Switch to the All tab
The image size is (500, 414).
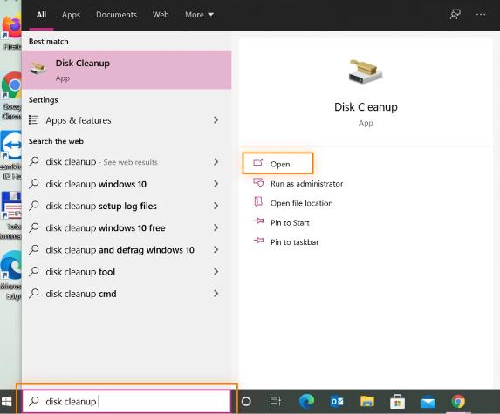[x=41, y=15]
